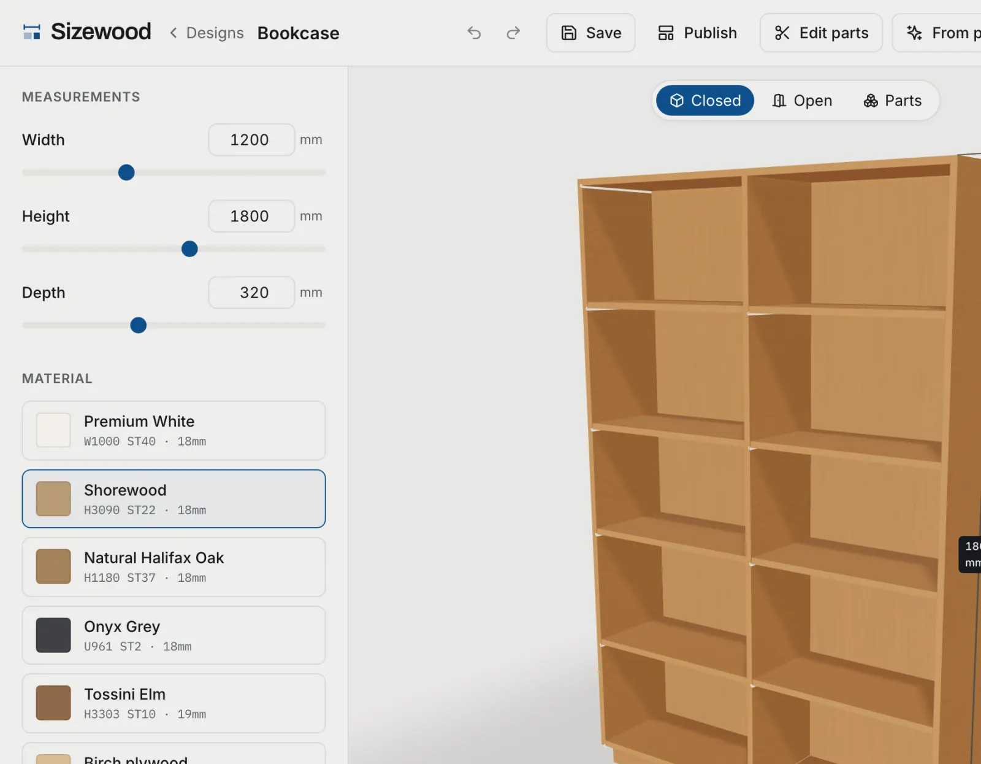Go back via the Designs chevron arrow
The image size is (981, 764).
click(x=174, y=33)
